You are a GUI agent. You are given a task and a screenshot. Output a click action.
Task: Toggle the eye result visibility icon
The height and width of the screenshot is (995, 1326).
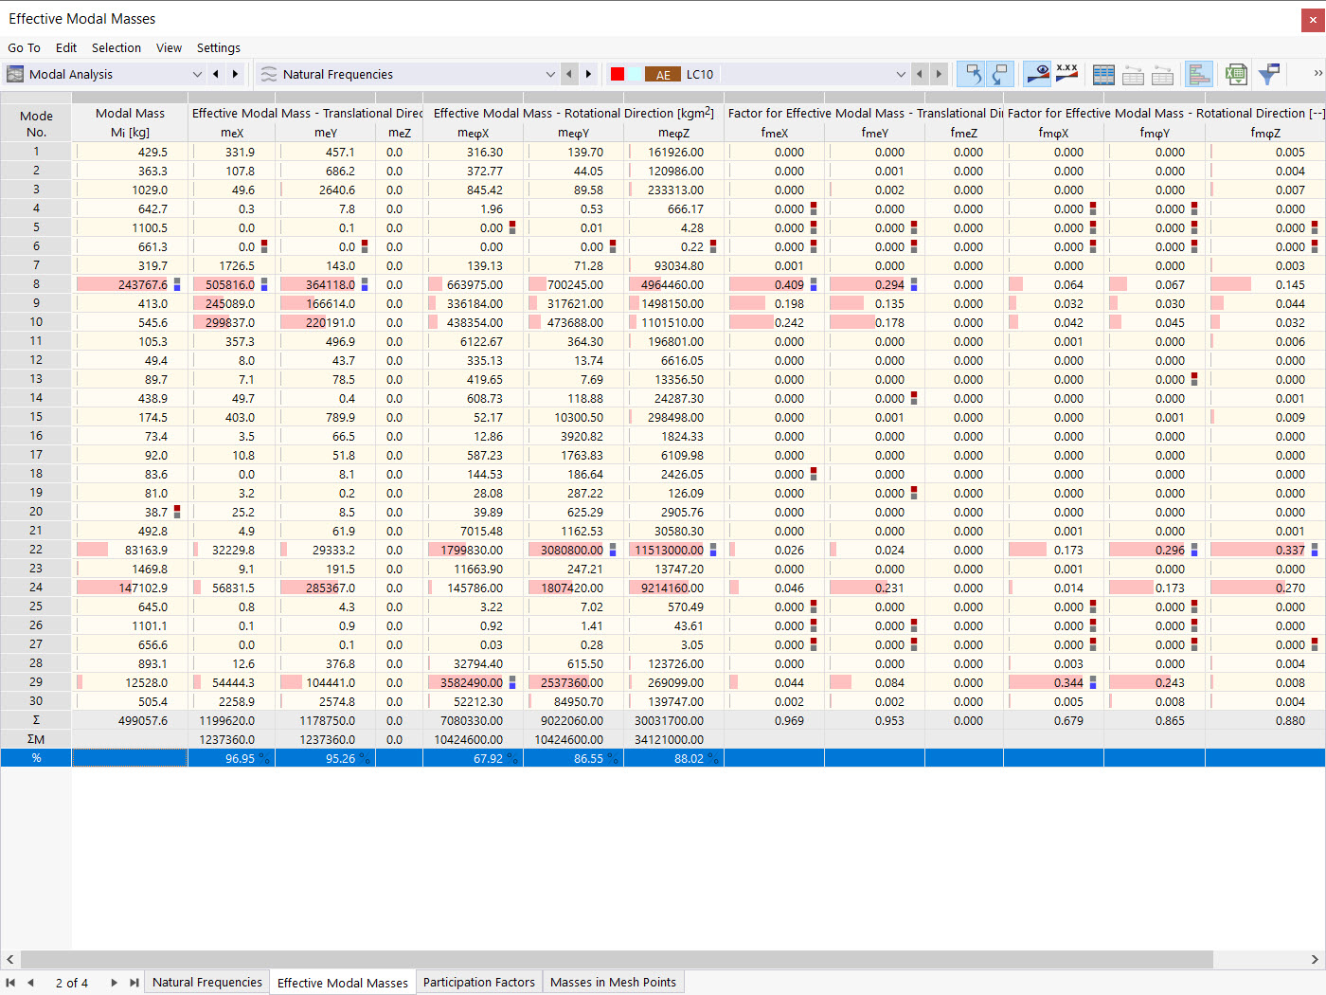point(1038,74)
